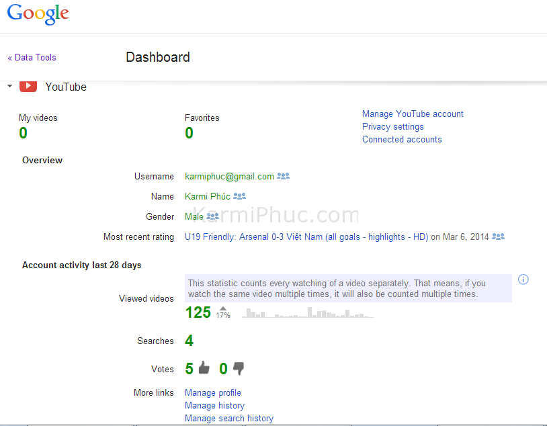Open Manage search history link
The width and height of the screenshot is (547, 426).
click(x=229, y=419)
